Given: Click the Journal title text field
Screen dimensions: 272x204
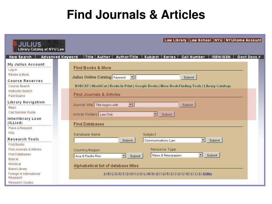Looking at the screenshot, I should point(156,105).
